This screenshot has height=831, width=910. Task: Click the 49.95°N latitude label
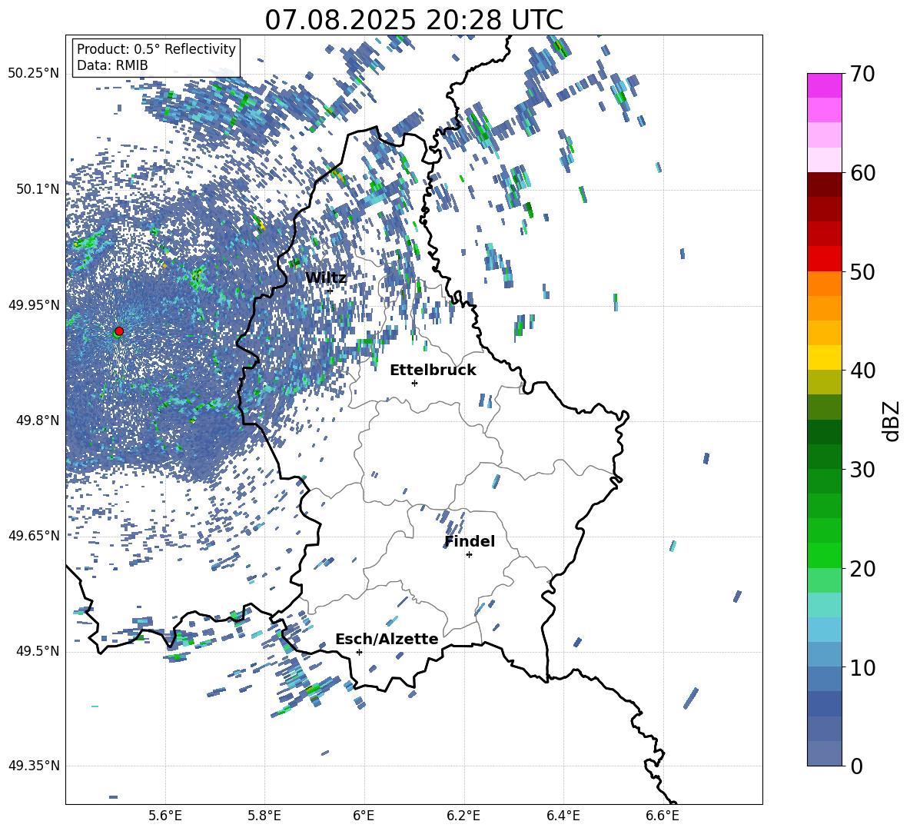click(x=34, y=305)
